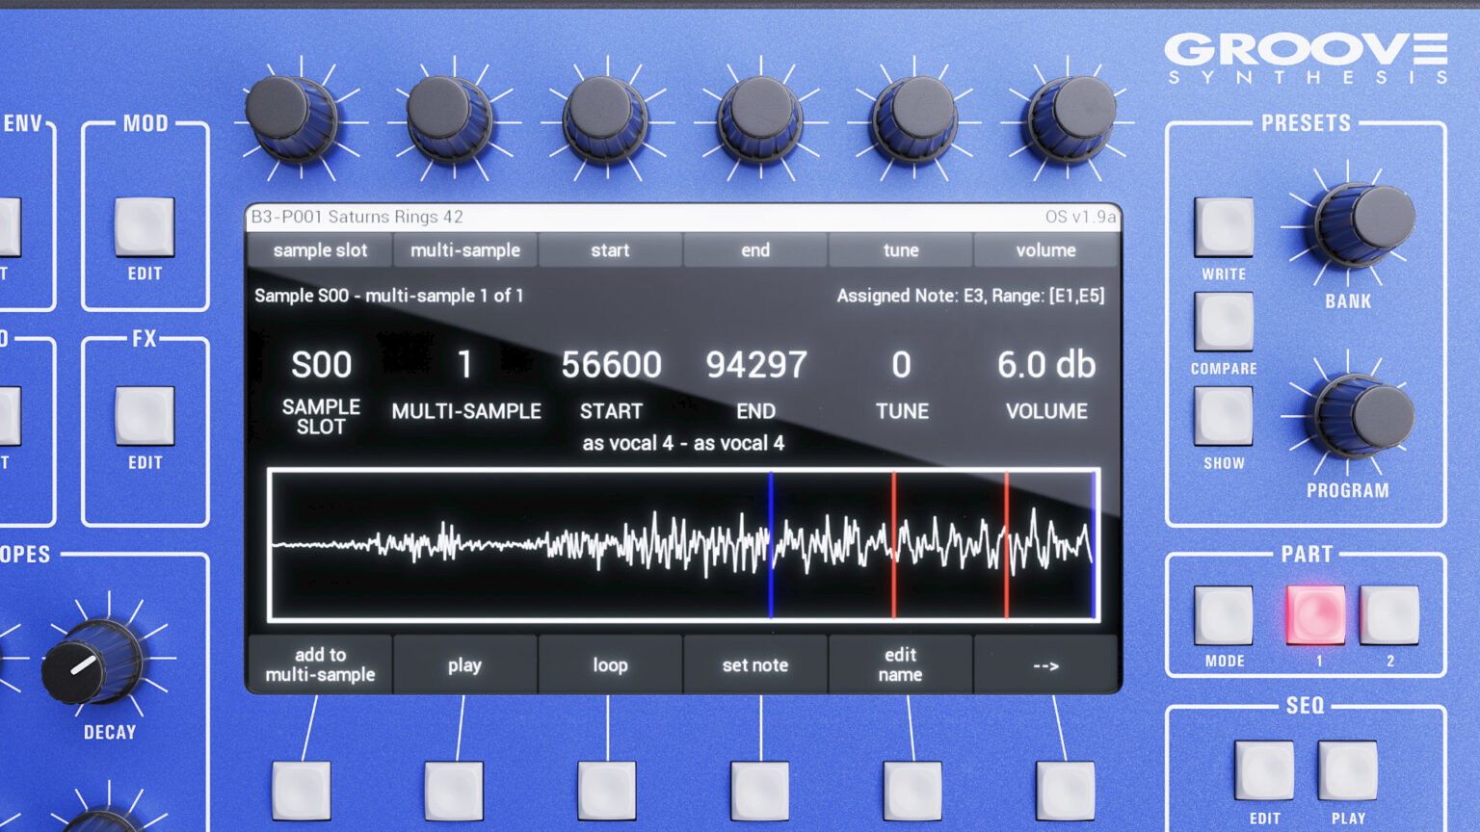Open the volume tab on screen
This screenshot has width=1480, height=832.
1046,249
